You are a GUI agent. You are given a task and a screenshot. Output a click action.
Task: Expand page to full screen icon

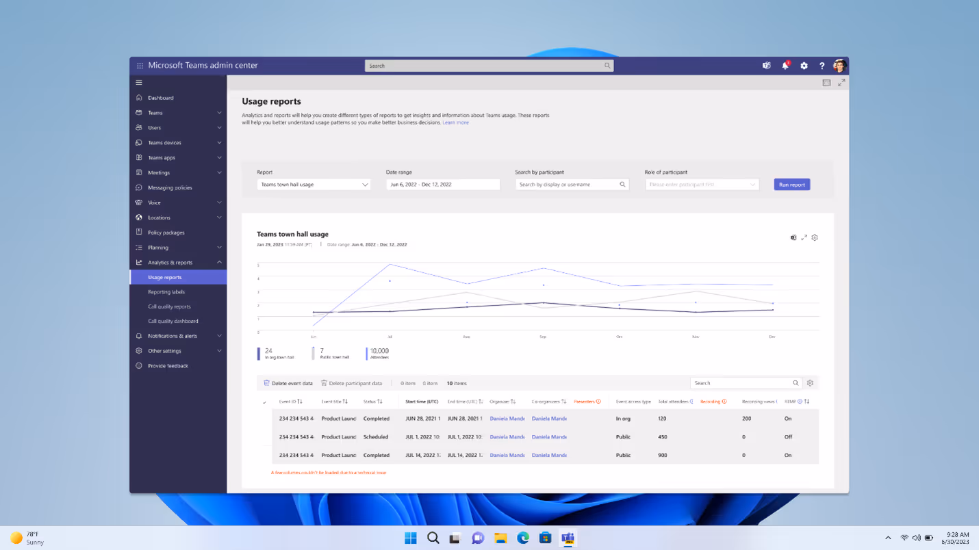click(x=841, y=83)
